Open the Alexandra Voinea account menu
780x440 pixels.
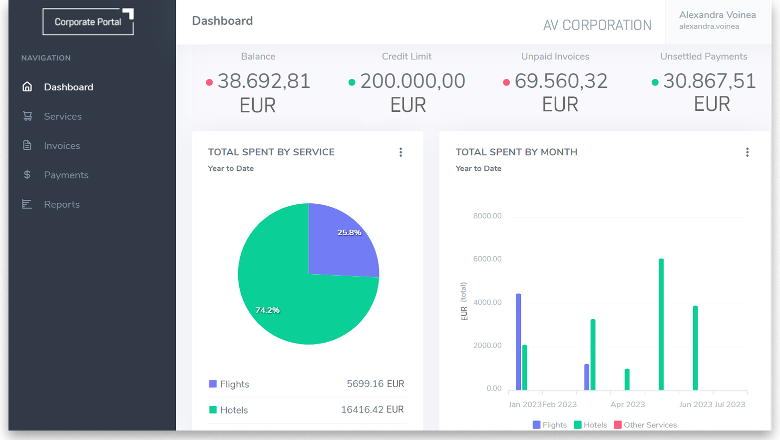point(718,20)
